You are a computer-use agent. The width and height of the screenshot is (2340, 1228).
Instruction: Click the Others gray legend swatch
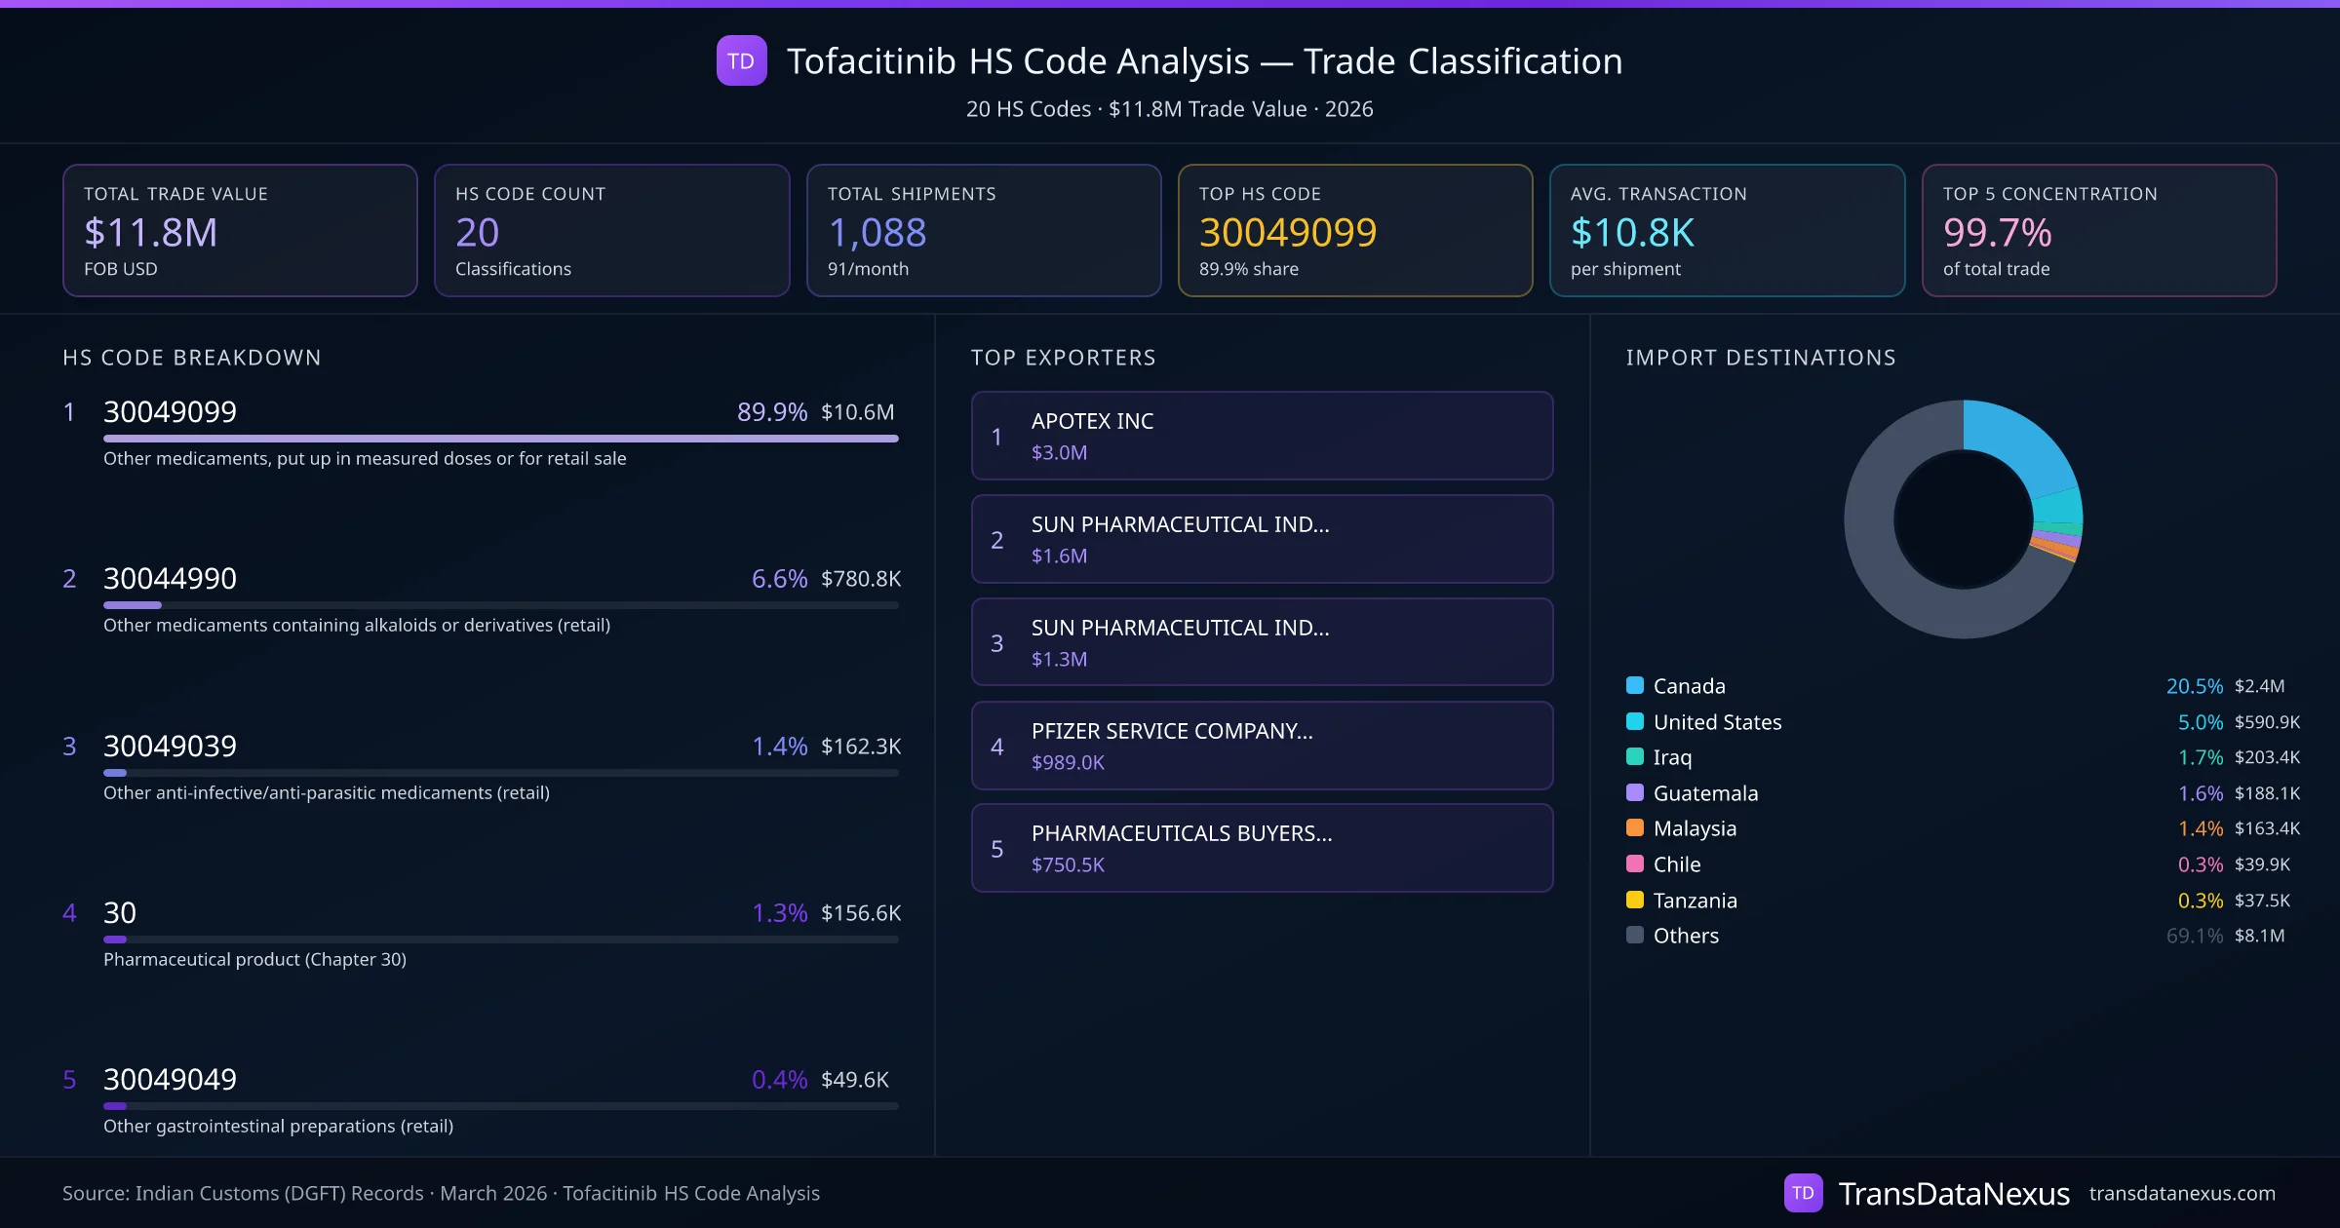pos(1635,935)
